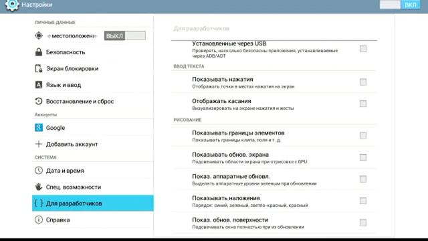
Task: Click the hand icon for Спец. возможности
Action: pos(39,187)
